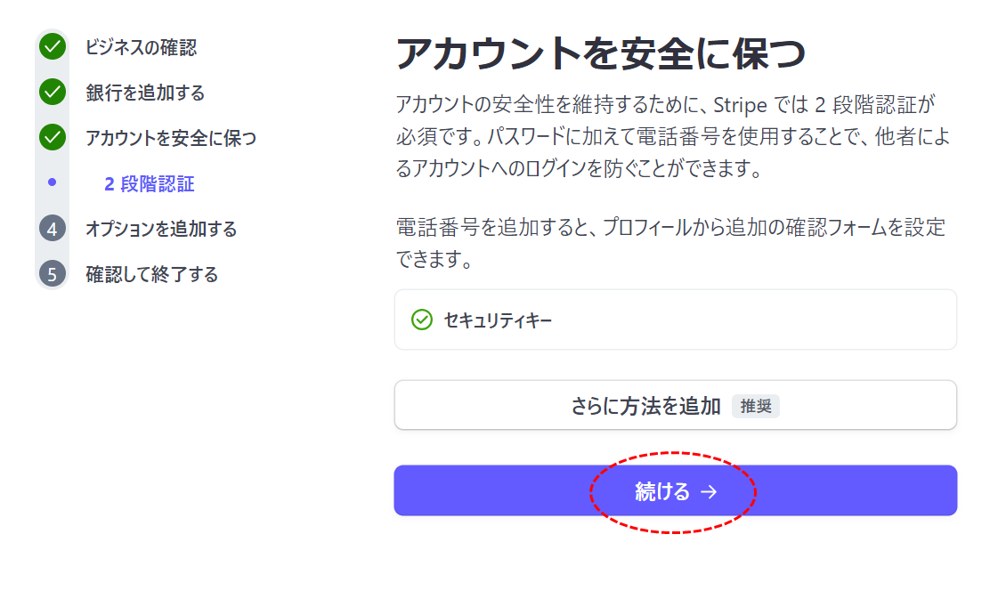
Task: Click the アカウントを安全に保つ page heading
Action: click(x=601, y=53)
